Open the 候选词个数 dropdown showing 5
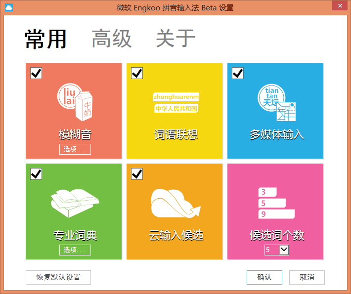 pyautogui.click(x=277, y=250)
